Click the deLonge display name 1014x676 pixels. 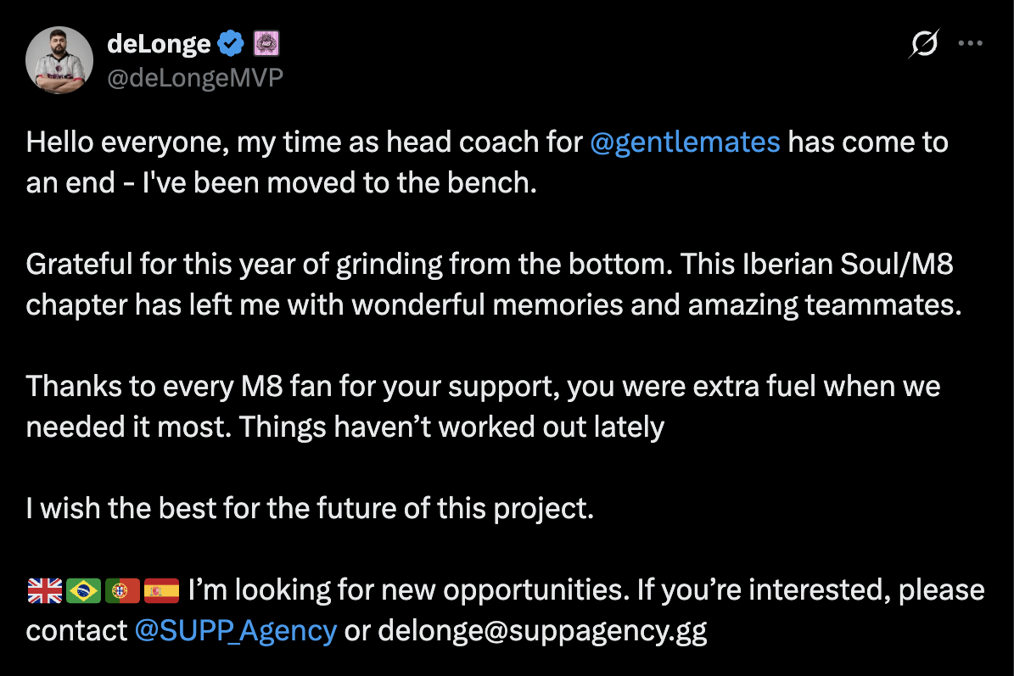[159, 43]
